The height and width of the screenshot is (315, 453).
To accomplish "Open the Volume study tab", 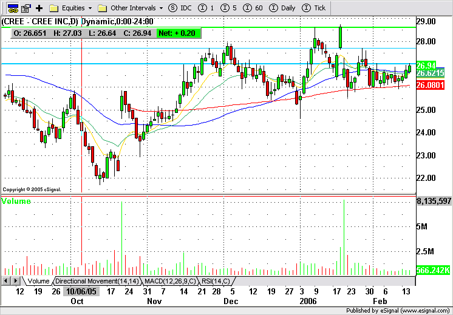I will (38, 281).
